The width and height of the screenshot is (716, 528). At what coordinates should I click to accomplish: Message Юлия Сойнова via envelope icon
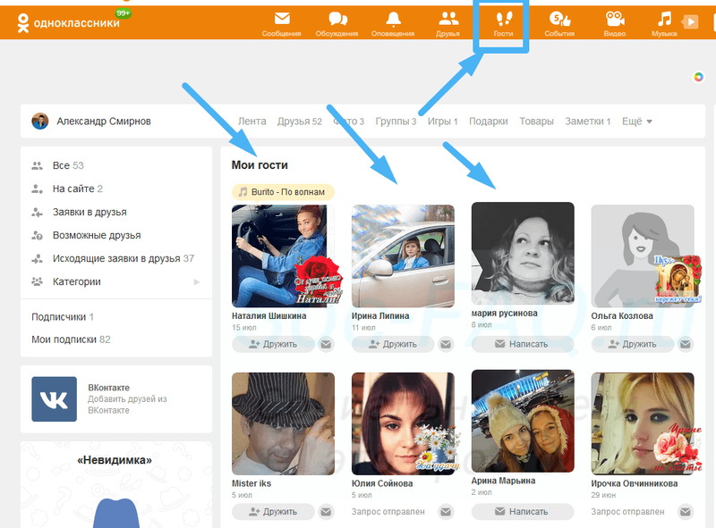point(446,512)
